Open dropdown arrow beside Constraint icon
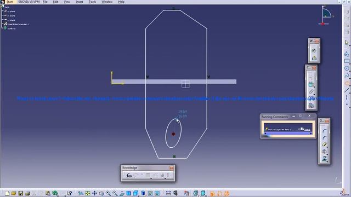This screenshot has width=351, height=197. click(x=314, y=87)
